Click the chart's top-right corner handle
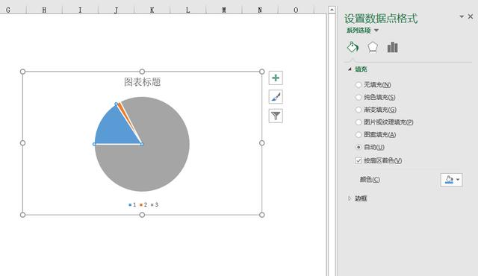Image resolution: width=478 pixels, height=276 pixels. tap(262, 72)
